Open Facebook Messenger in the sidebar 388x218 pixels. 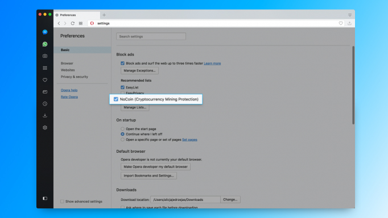click(45, 32)
